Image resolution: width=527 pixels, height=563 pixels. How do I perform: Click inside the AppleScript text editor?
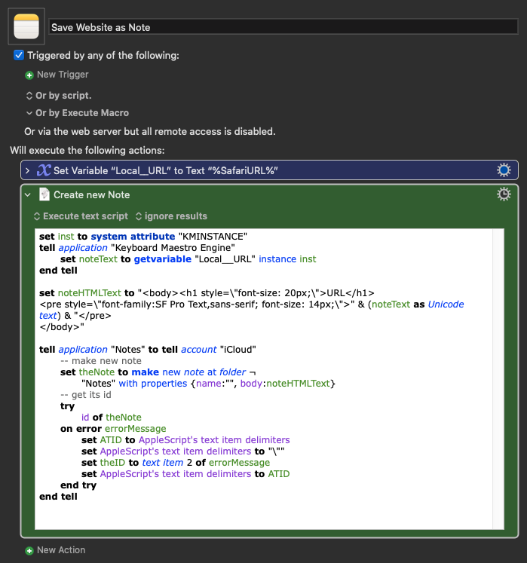click(x=264, y=379)
